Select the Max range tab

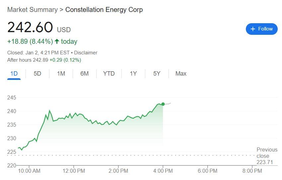[181, 74]
